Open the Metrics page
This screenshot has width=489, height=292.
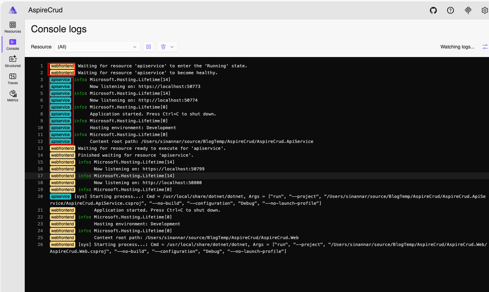pos(13,96)
